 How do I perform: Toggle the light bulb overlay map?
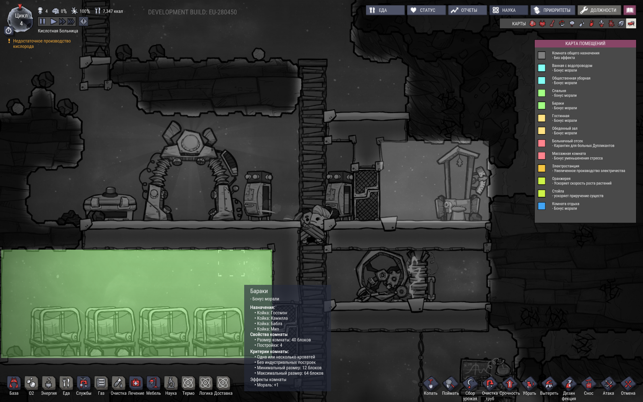click(572, 24)
